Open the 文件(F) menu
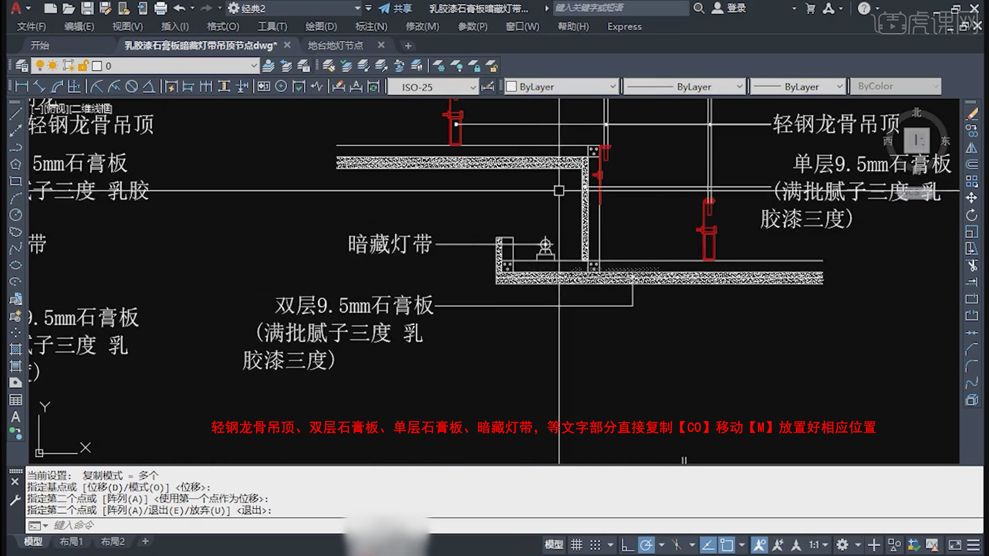 pyautogui.click(x=31, y=26)
